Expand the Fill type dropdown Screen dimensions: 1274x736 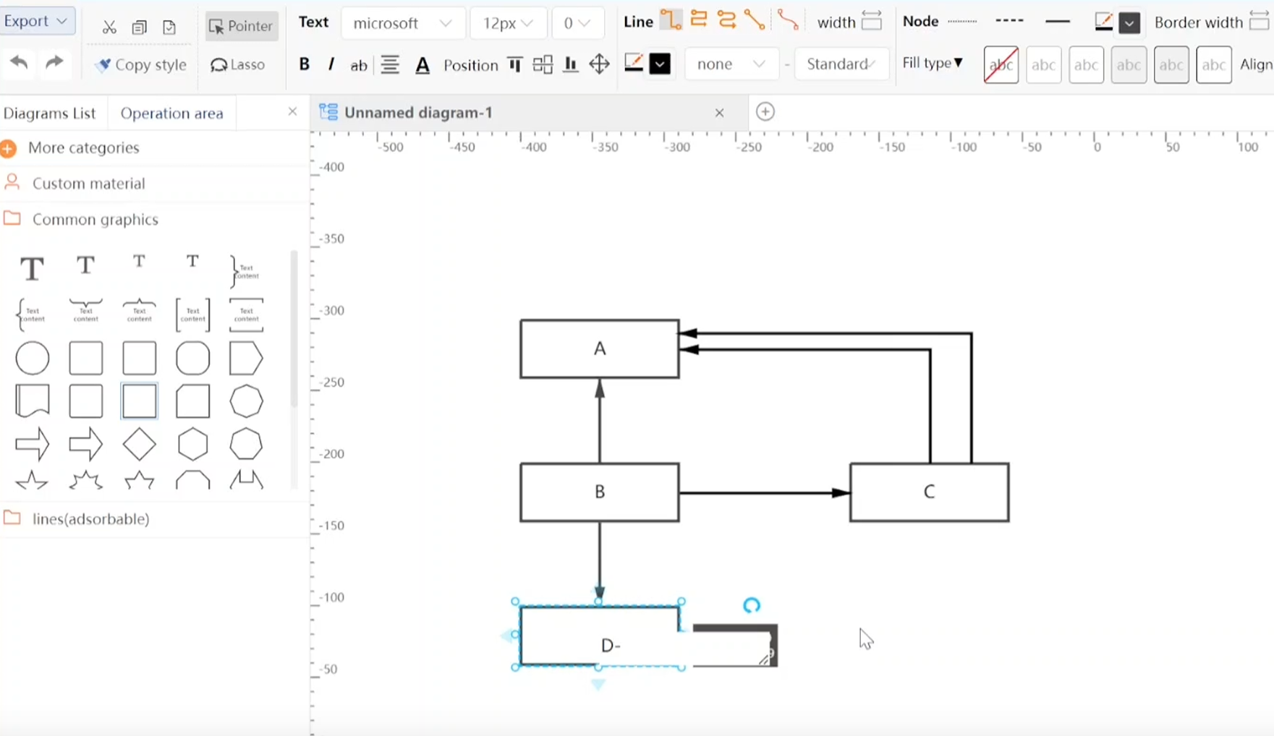[x=933, y=63]
